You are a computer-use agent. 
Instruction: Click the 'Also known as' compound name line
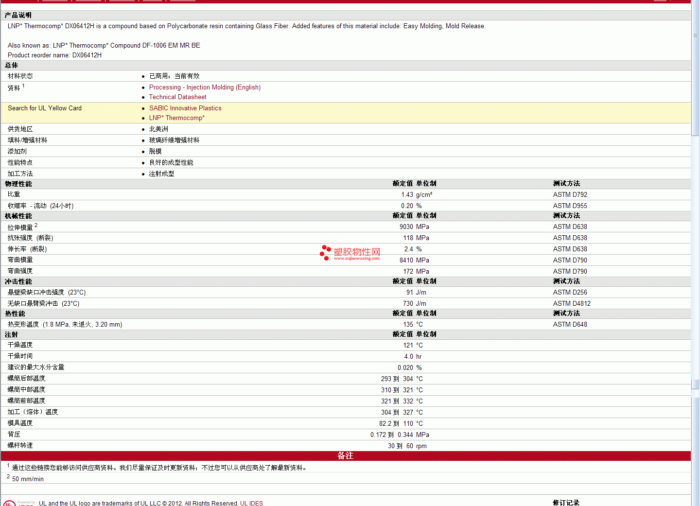click(x=104, y=46)
